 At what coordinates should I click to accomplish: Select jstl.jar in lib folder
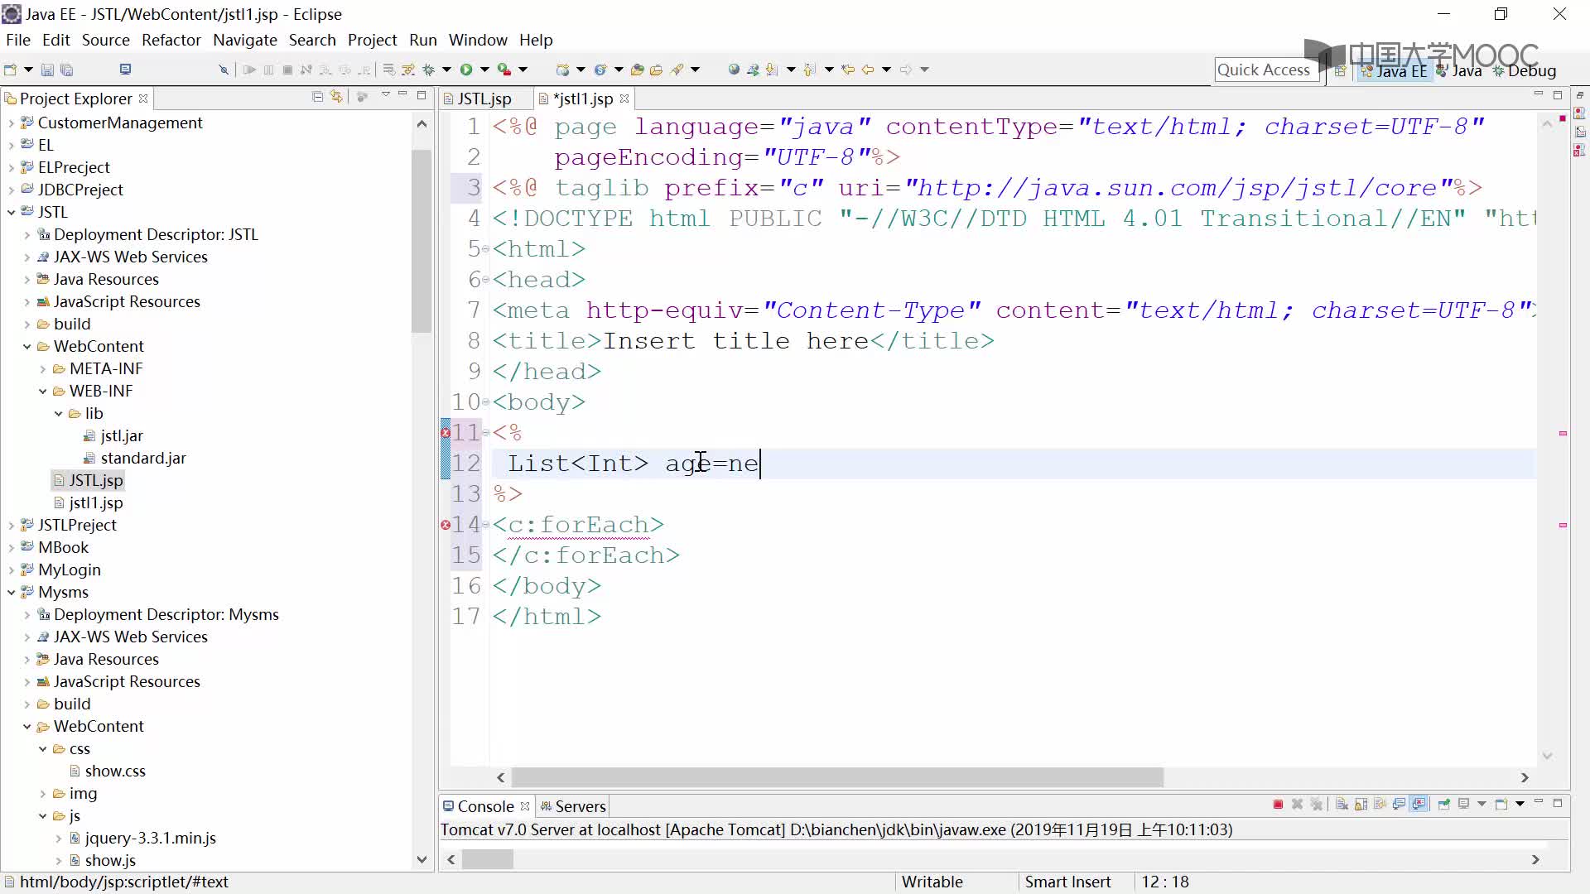122,435
